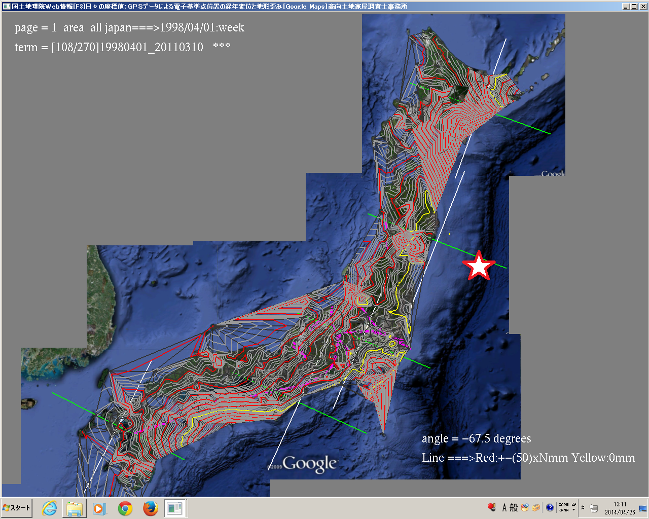The height and width of the screenshot is (519, 649).
Task: Open the clock showing 13:11 date
Action: pos(620,508)
